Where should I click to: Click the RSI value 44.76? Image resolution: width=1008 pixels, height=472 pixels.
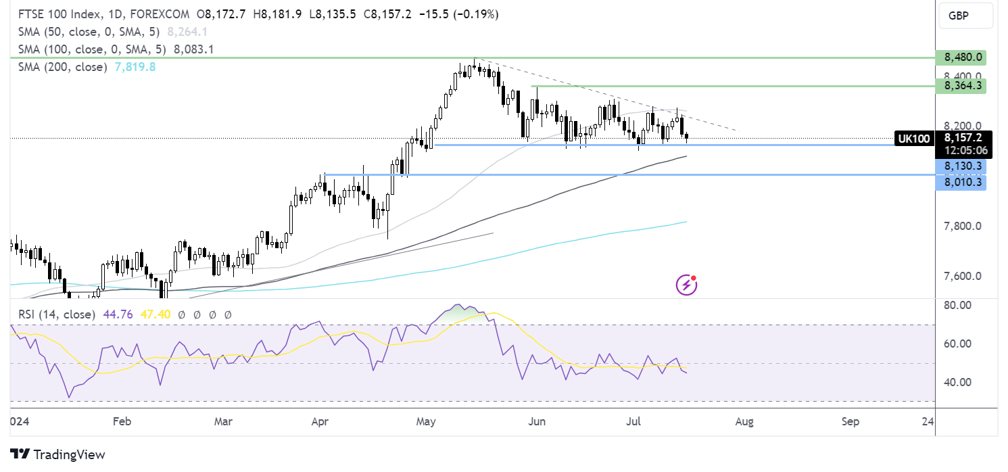pos(117,314)
